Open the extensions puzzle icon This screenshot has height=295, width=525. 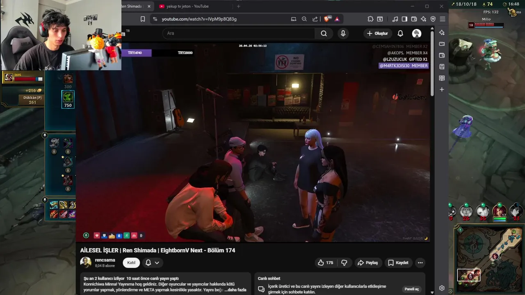pos(370,19)
